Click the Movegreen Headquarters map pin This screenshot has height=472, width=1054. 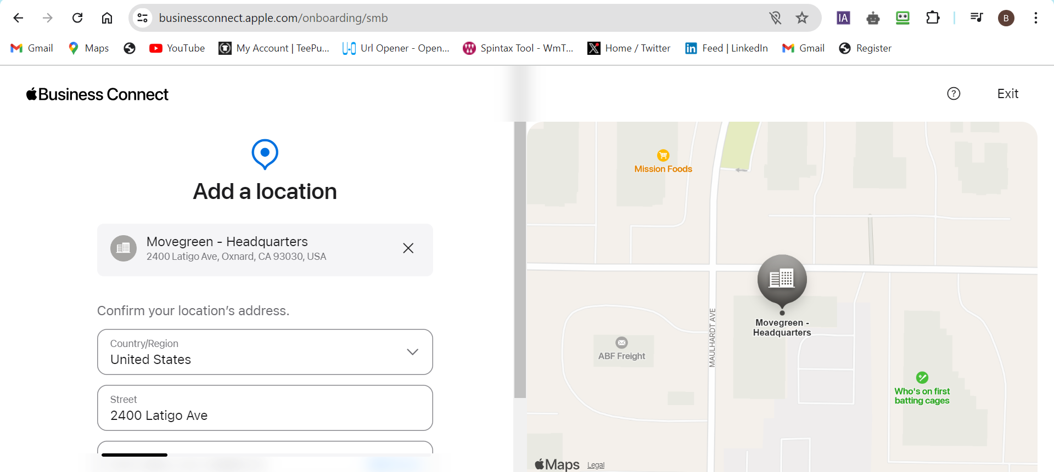point(782,281)
